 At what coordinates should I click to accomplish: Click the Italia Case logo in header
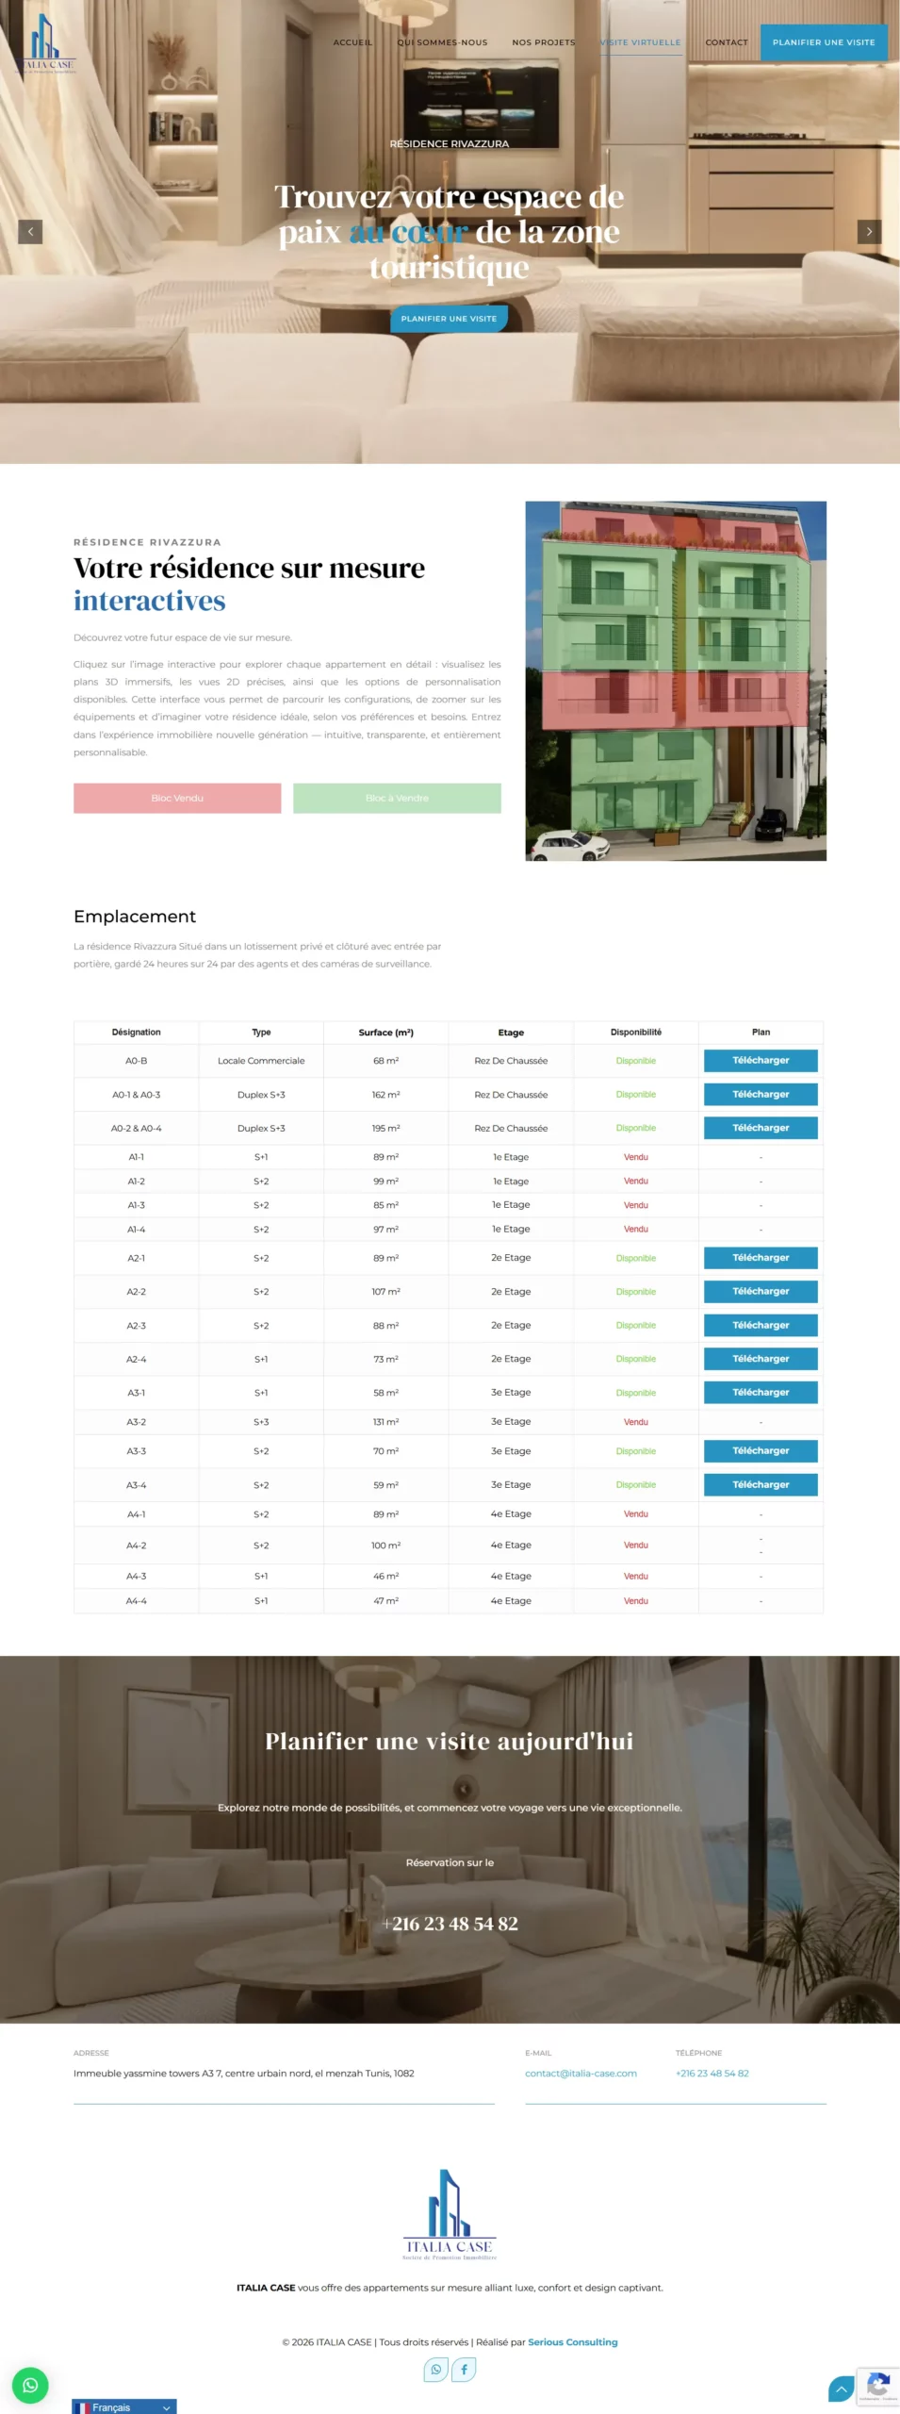click(x=45, y=44)
